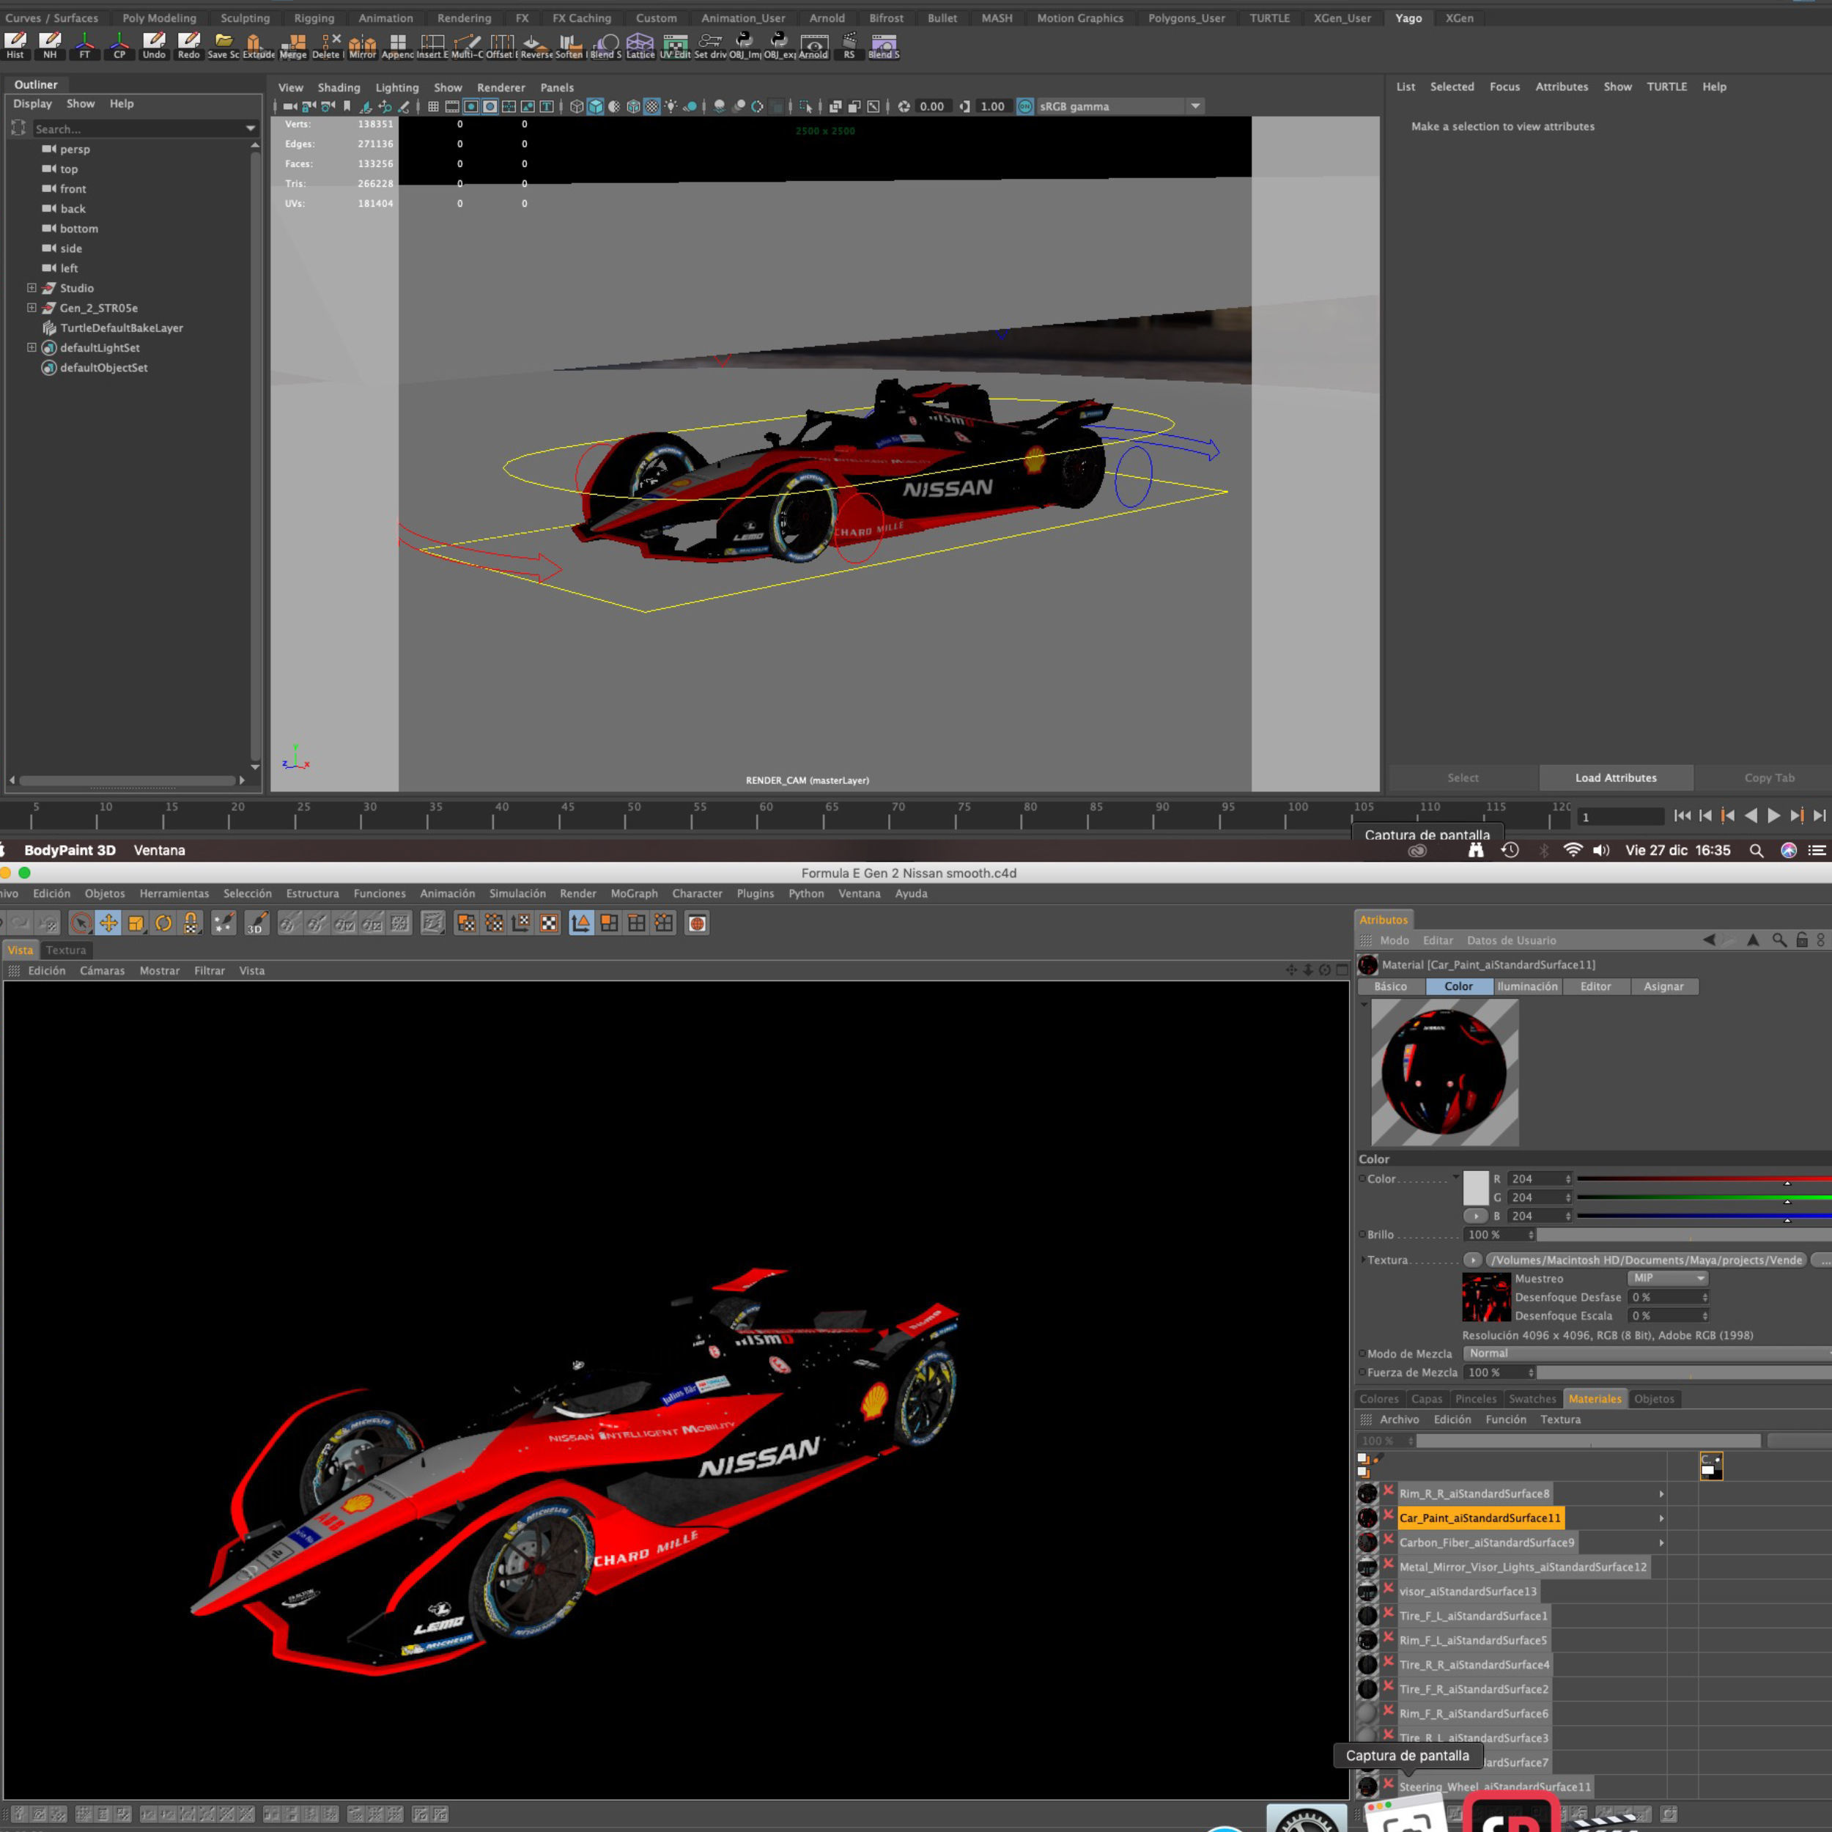
Task: Toggle red X on Rim_R_R_aiStandardSurface8
Action: pos(1388,1491)
